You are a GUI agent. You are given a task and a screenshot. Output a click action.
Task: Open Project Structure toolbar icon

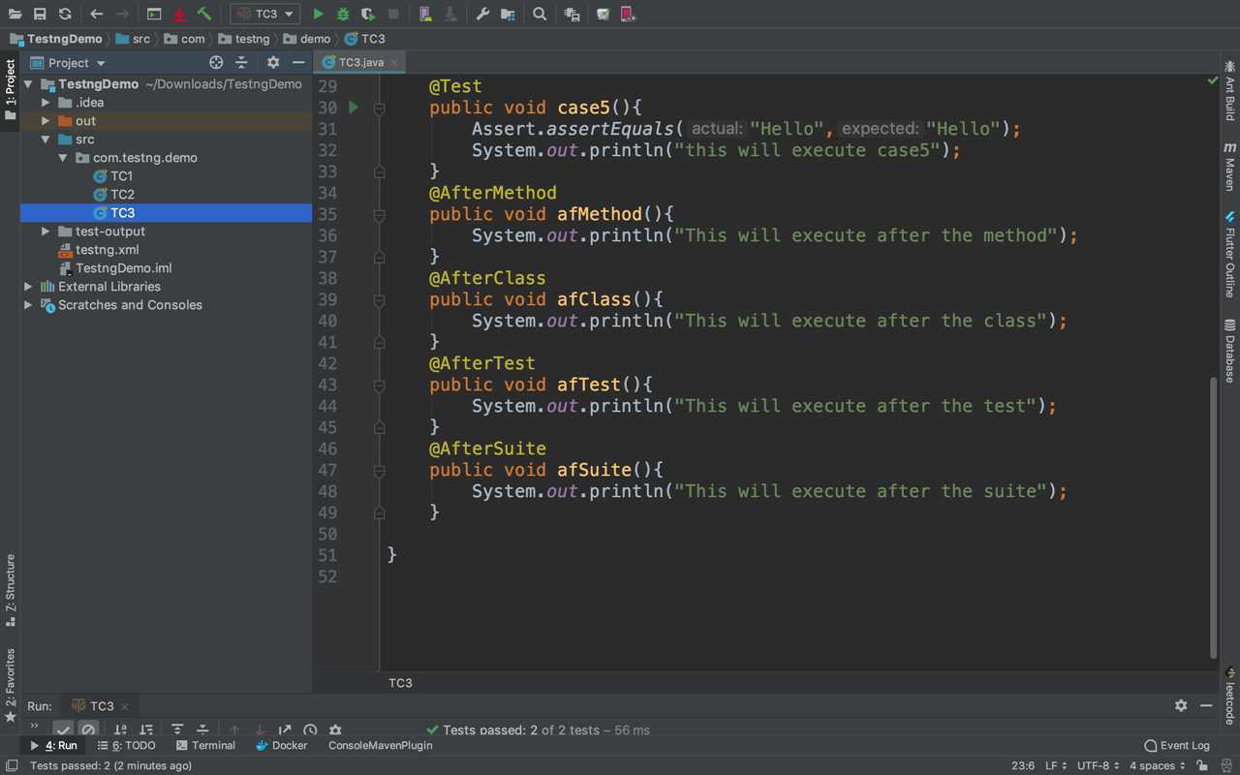(x=508, y=14)
